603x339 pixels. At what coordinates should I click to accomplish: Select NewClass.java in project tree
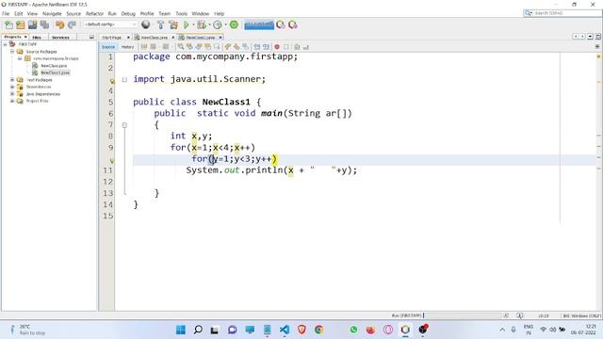54,66
